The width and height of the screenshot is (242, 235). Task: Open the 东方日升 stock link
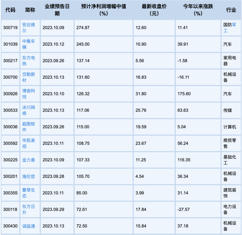pyautogui.click(x=29, y=209)
